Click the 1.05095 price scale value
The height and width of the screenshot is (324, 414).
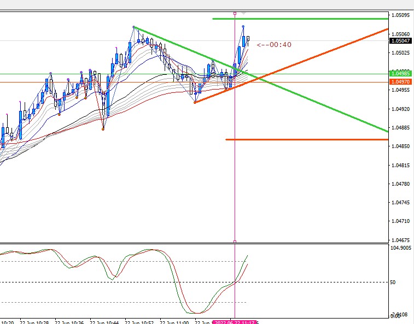pos(401,15)
